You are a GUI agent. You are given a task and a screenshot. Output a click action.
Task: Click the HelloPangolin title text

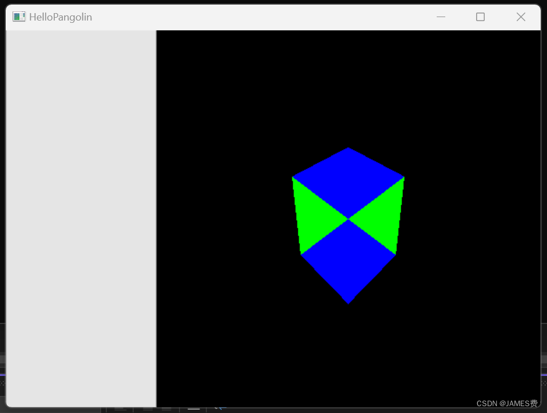[x=61, y=17]
